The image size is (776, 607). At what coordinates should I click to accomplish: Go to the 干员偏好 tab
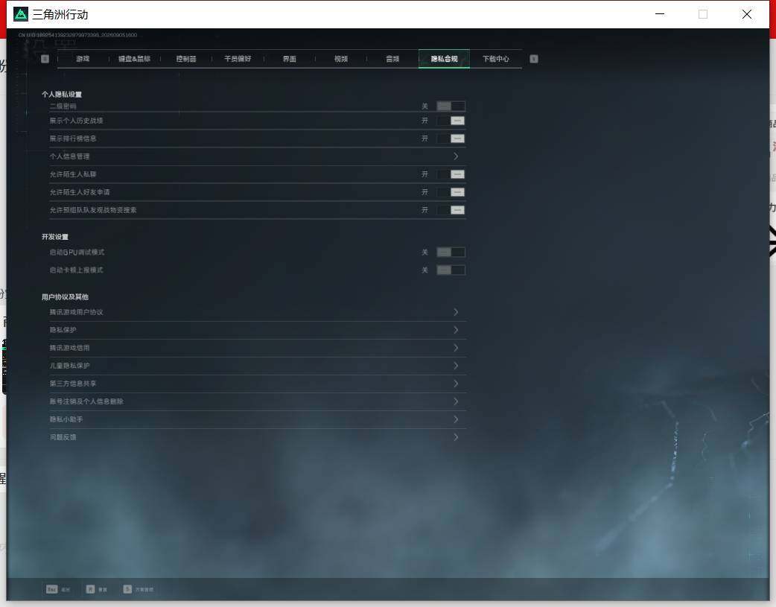[x=238, y=59]
